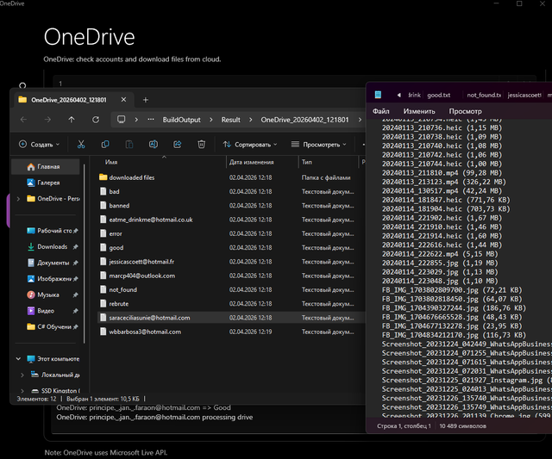Open Notepad's Просмотр menu
This screenshot has width=552, height=459.
465,111
